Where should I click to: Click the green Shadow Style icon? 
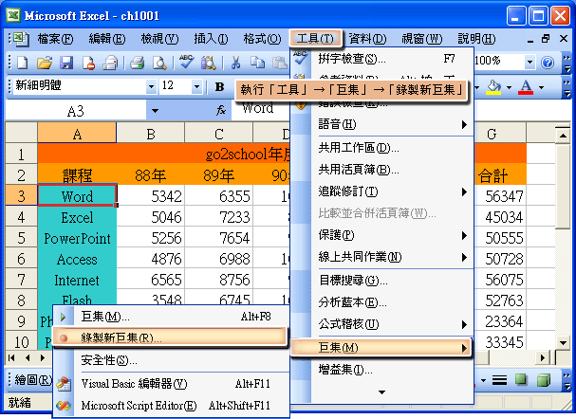point(521,379)
